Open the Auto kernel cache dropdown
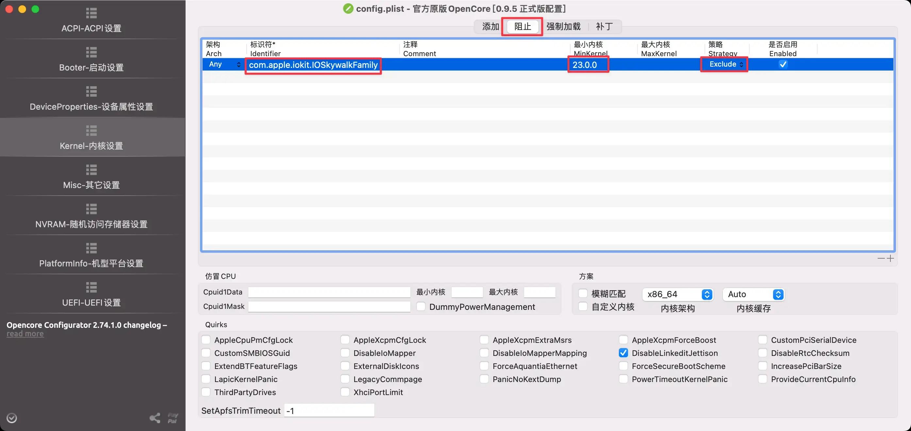The image size is (911, 431). click(754, 294)
